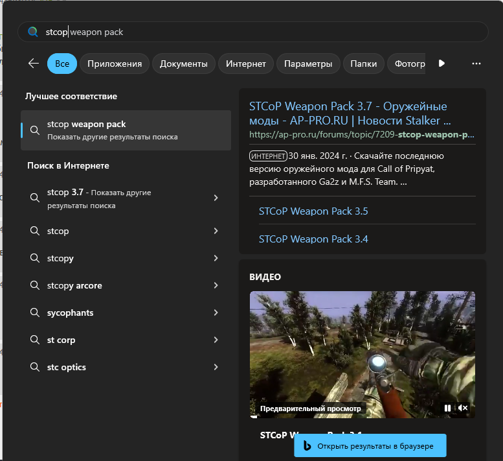Expand the stcopy suggestion chevron

tap(216, 258)
